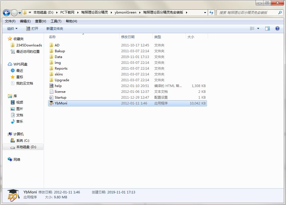Expand arrow after ybmoniGreen breadcrumb
The height and width of the screenshot is (205, 286).
coord(140,12)
